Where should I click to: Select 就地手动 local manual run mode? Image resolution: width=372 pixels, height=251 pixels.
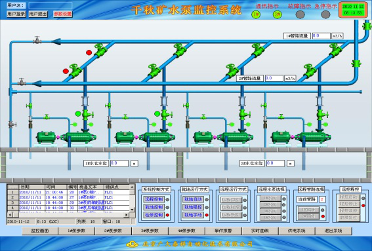pos(193,215)
